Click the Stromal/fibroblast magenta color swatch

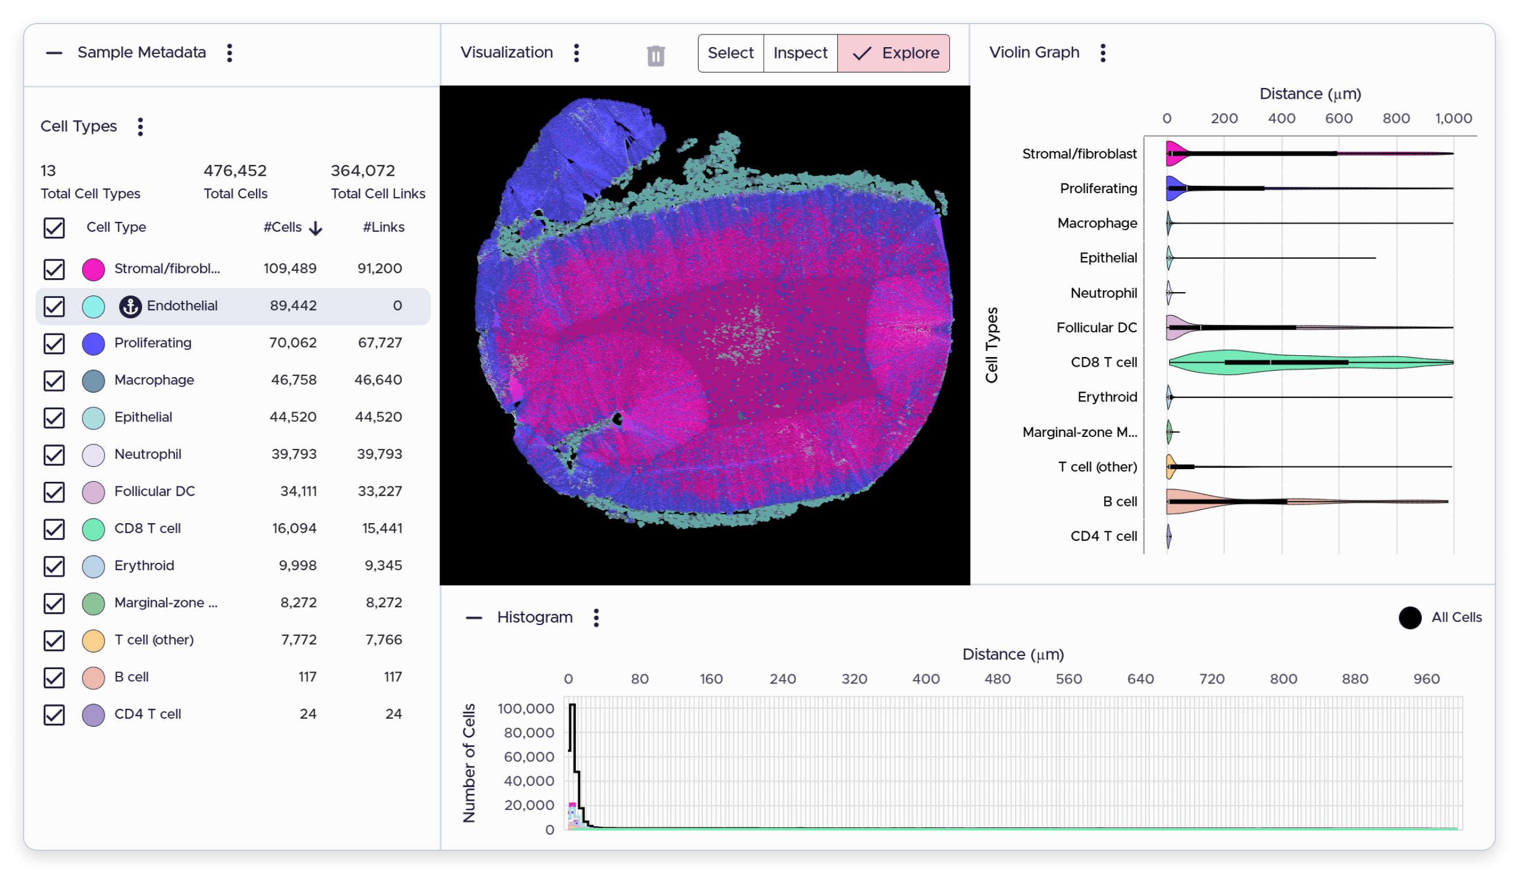[93, 269]
